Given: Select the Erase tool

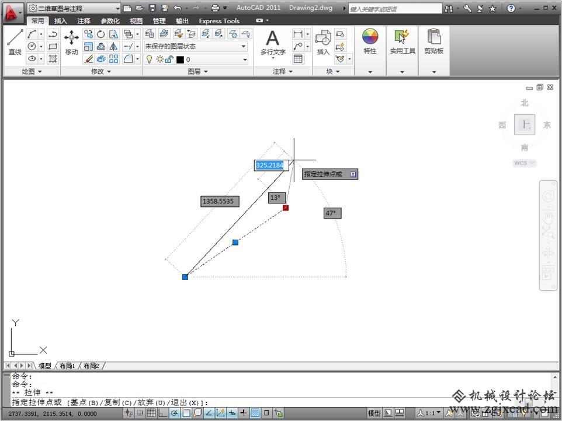Looking at the screenshot, I should coord(88,59).
